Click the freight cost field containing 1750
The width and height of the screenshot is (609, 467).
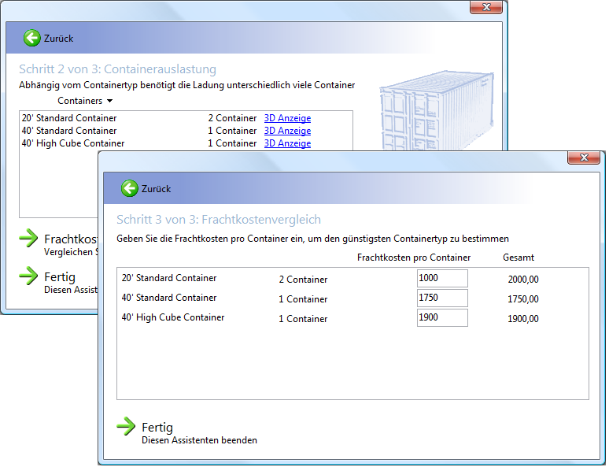442,298
